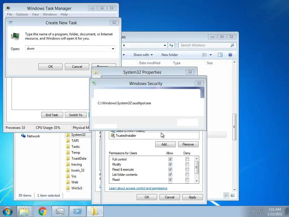This screenshot has height=217, width=289.
Task: Click the permissions list scrollbar thumb
Action: click(x=196, y=168)
